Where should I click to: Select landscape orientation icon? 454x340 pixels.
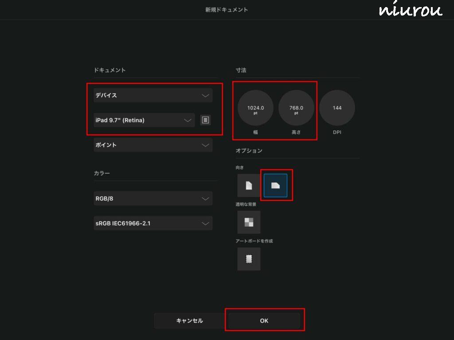[x=275, y=185]
